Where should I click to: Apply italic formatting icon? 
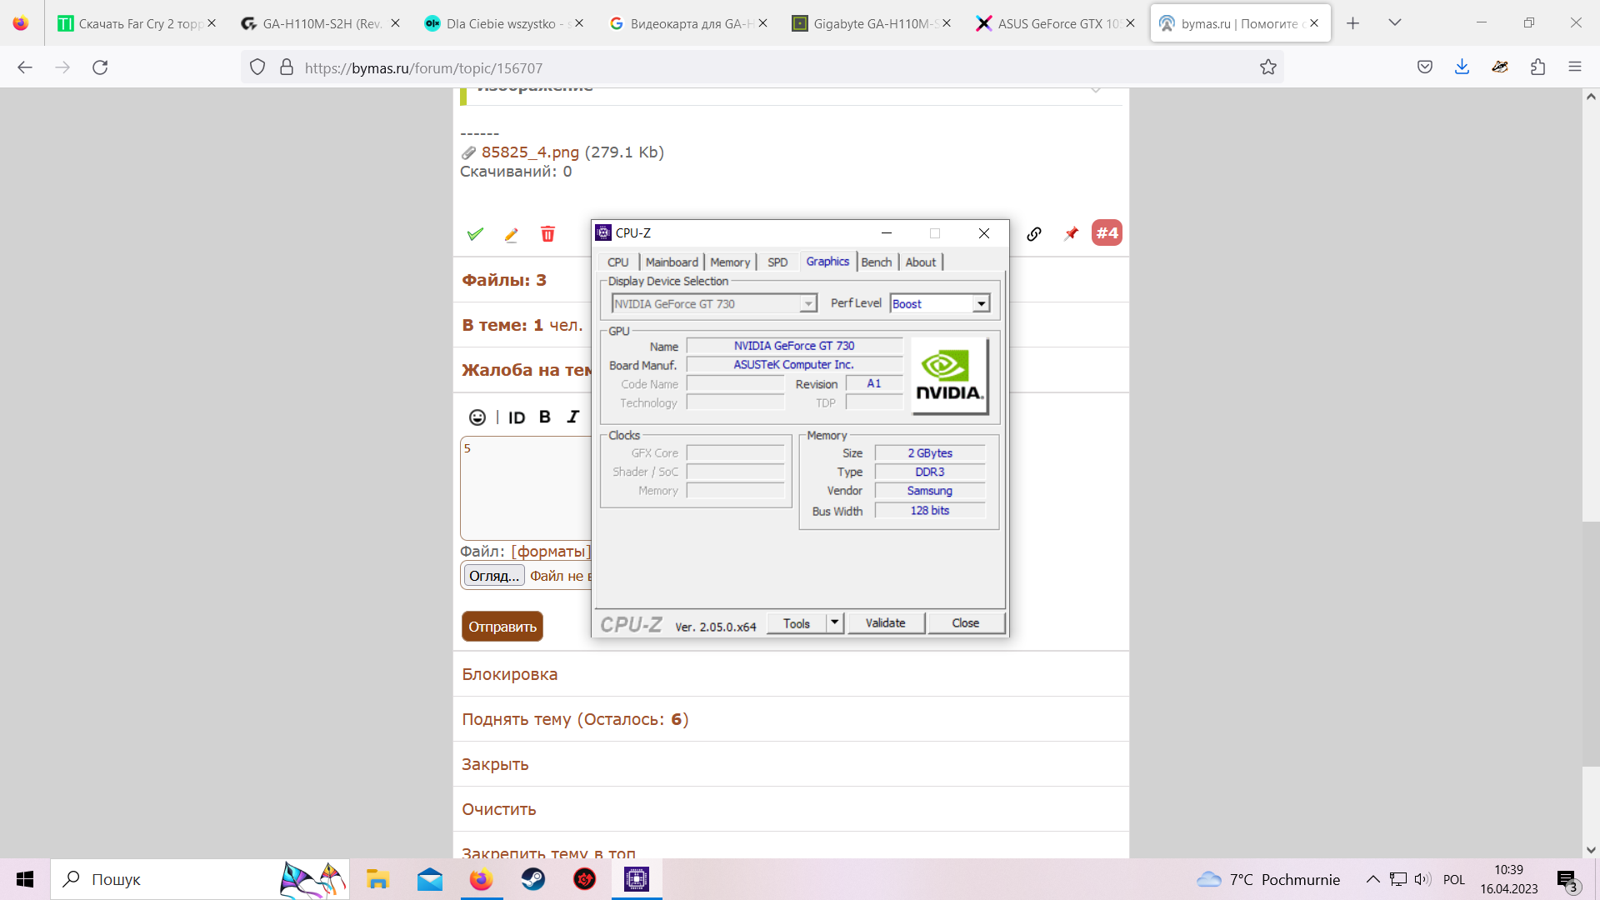click(572, 417)
